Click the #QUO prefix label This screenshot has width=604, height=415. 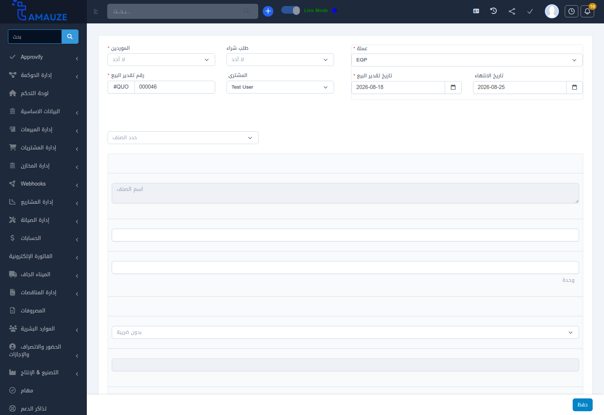tap(121, 87)
